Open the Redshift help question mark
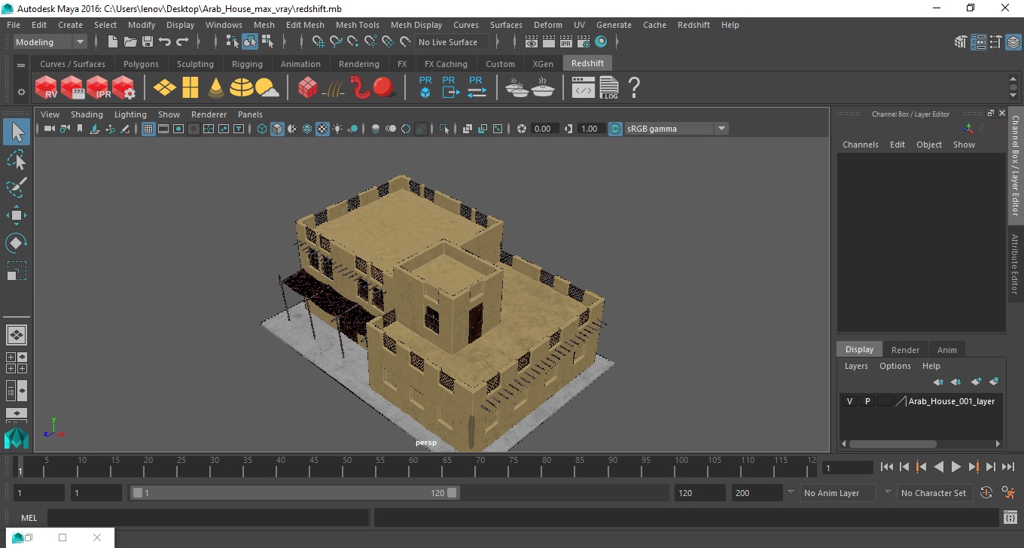 pyautogui.click(x=634, y=88)
